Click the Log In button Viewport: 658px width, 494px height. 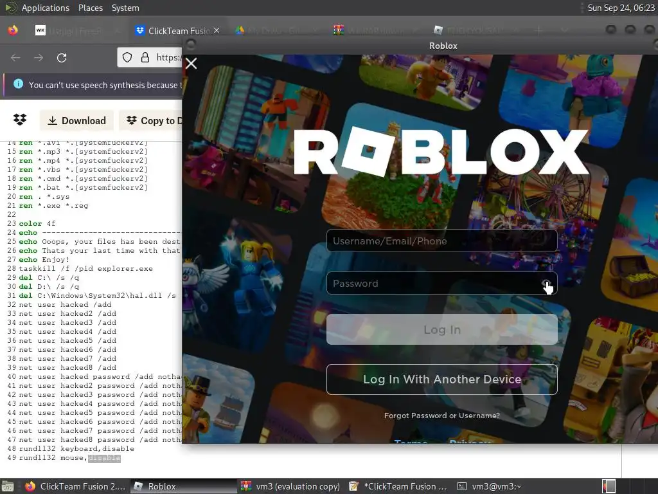click(x=442, y=330)
